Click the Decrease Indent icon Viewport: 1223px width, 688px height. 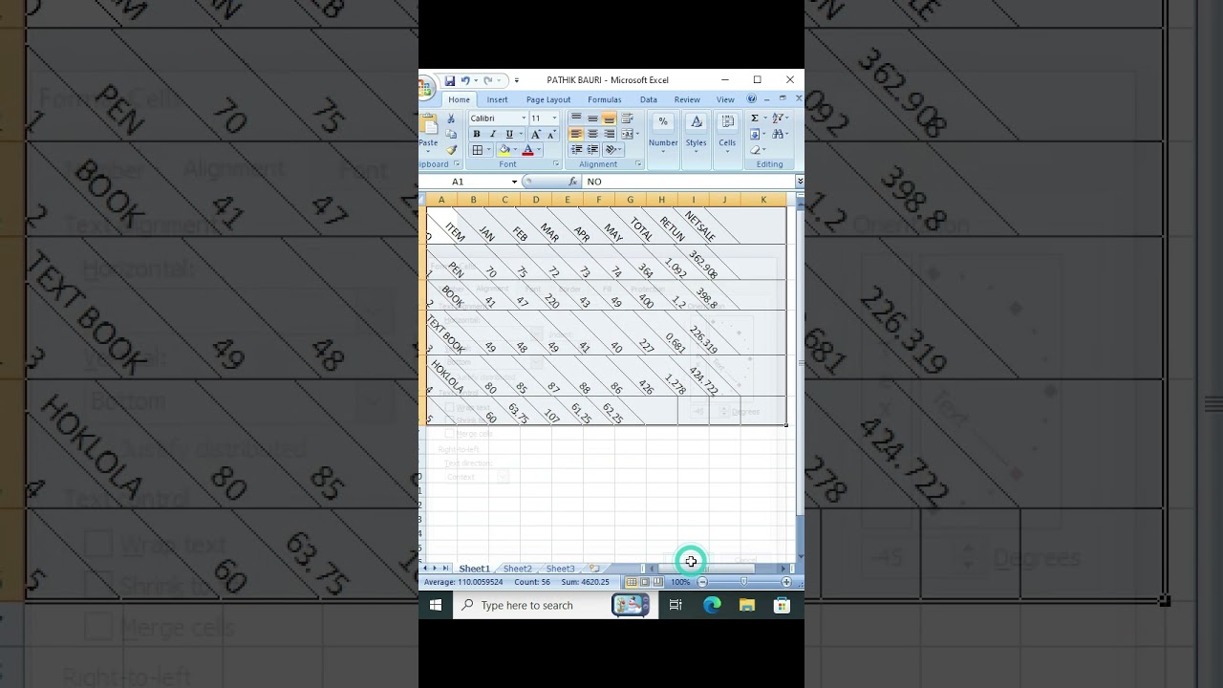pyautogui.click(x=576, y=150)
